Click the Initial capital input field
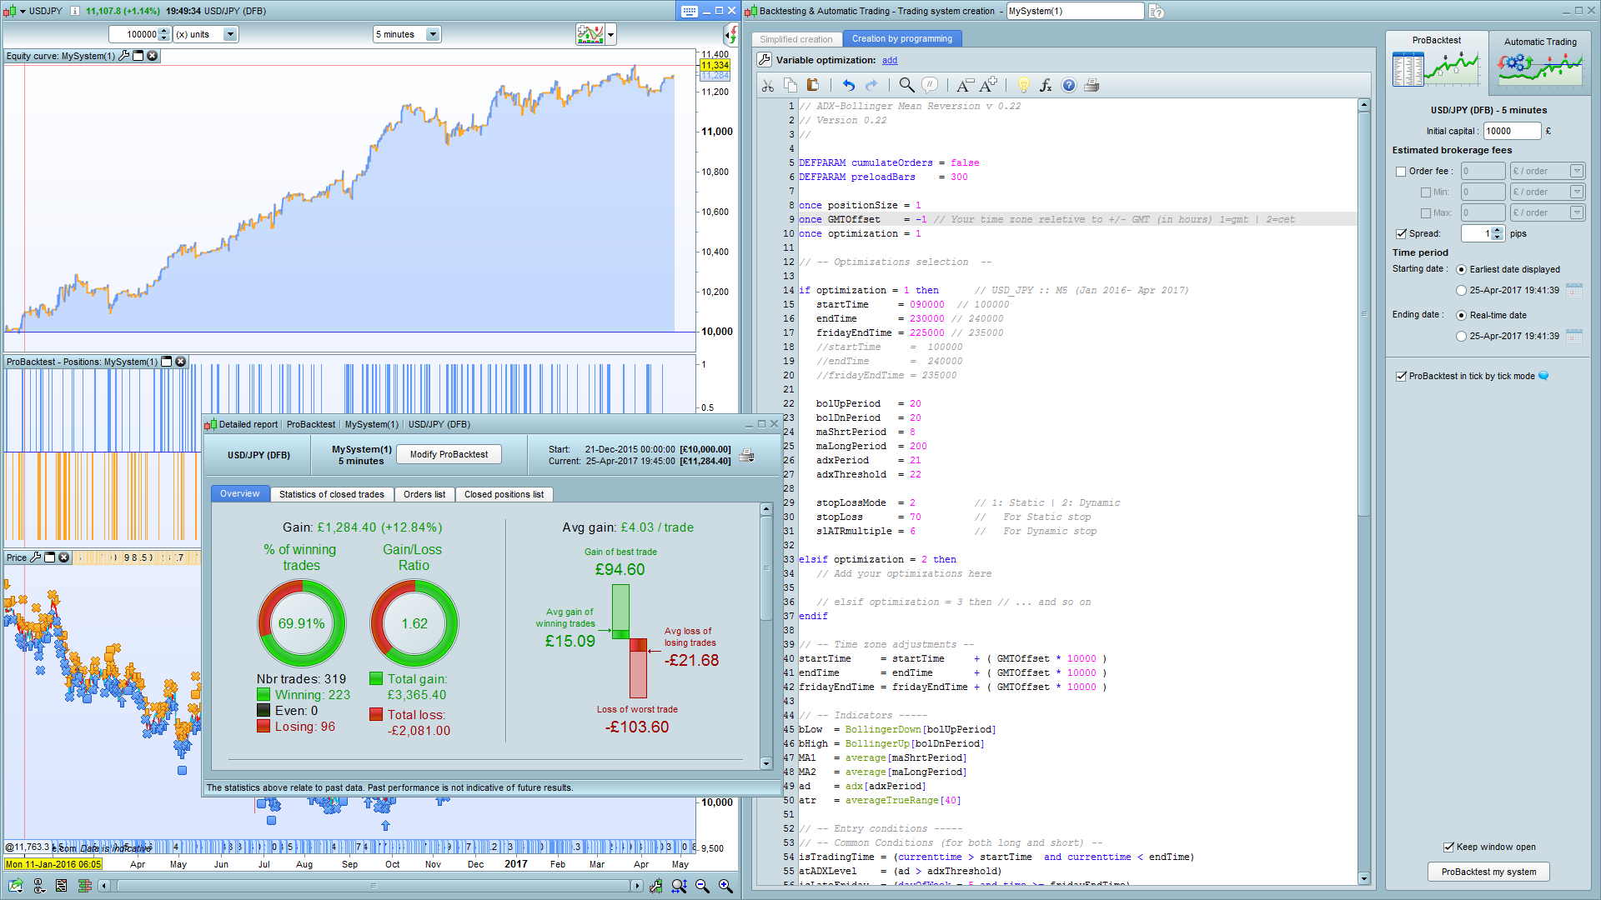This screenshot has width=1601, height=900. [1511, 131]
